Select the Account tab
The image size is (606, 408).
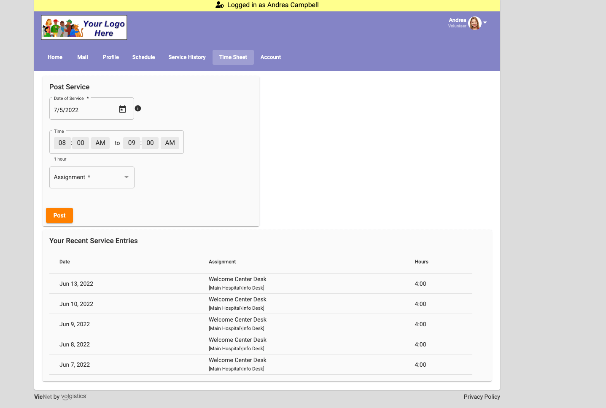click(270, 57)
